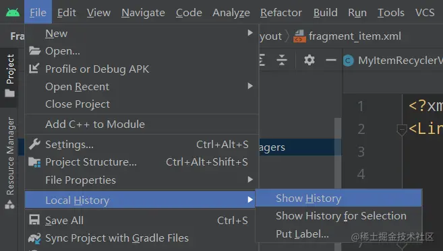Hide the project panel using minus icon
The image size is (443, 251).
click(x=331, y=60)
